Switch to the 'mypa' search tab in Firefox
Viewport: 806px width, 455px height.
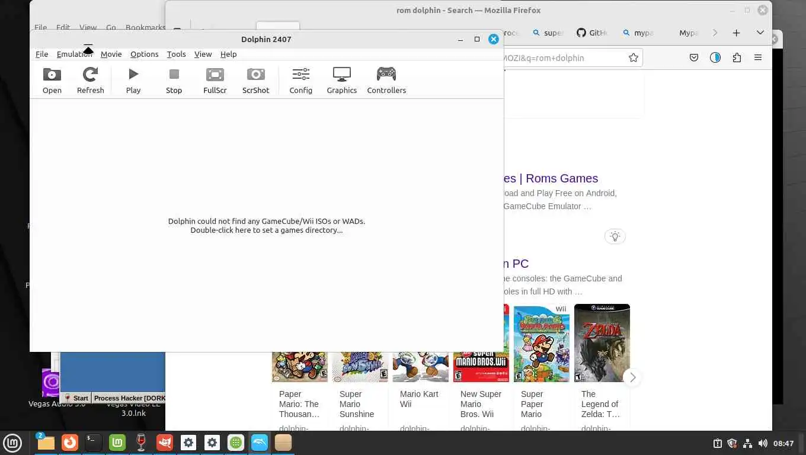click(x=638, y=33)
